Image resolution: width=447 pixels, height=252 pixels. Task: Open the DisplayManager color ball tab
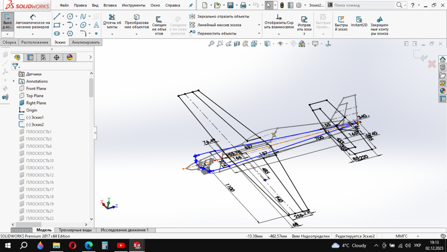tap(69, 57)
